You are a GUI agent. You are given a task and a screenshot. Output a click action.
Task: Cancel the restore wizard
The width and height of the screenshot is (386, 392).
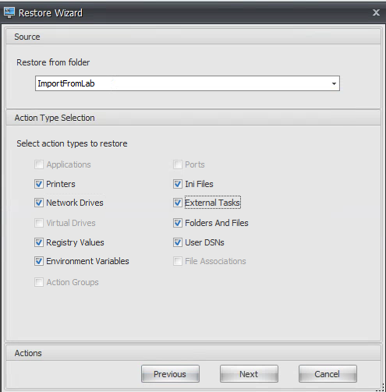[327, 374]
